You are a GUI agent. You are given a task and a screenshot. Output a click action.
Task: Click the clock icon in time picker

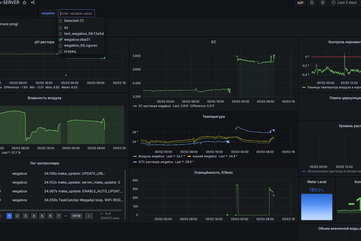pos(333,3)
